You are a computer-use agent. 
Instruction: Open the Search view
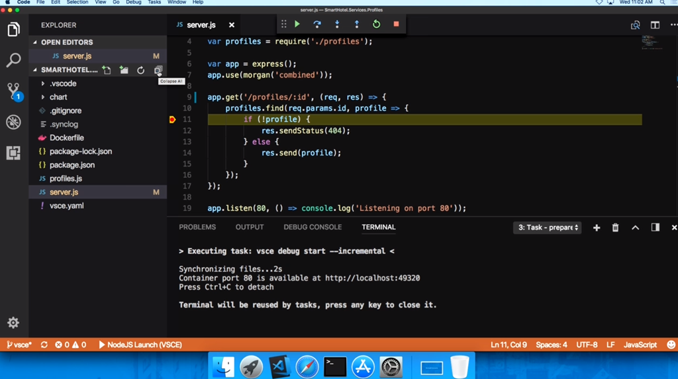(13, 60)
